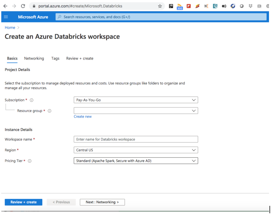Screen dimensions: 272x214
Task: Open the Region dropdown showing Central US
Action: click(136, 150)
